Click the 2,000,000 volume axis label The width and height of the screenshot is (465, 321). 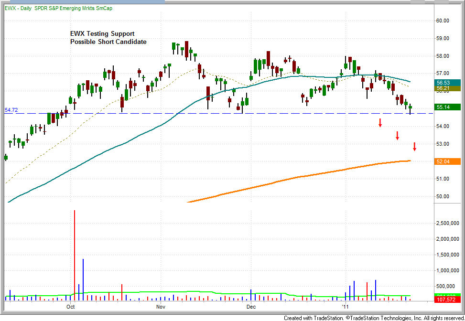point(447,239)
